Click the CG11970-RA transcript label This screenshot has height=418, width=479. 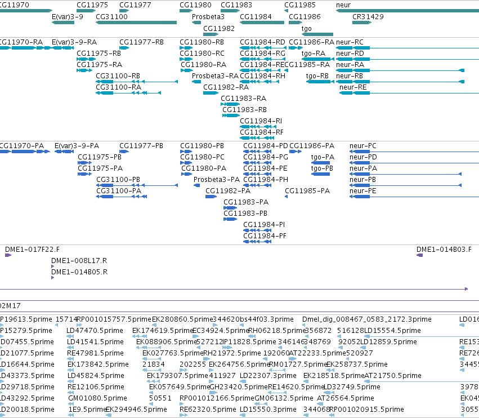[x=21, y=42]
